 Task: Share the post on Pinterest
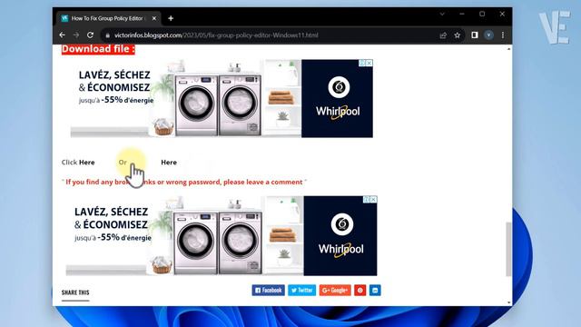(359, 290)
